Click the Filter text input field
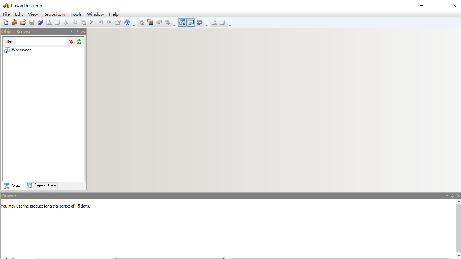 [x=41, y=42]
